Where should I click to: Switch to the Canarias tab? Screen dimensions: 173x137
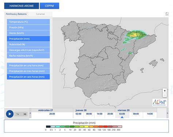click(41, 14)
